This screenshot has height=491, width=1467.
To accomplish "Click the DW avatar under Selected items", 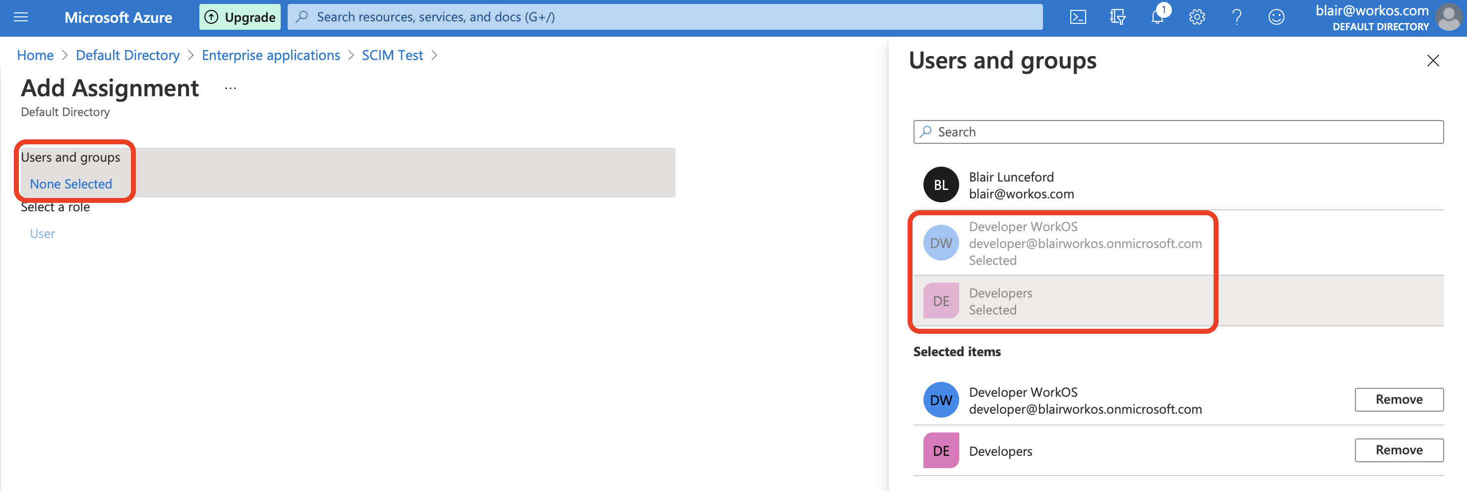I will 941,400.
